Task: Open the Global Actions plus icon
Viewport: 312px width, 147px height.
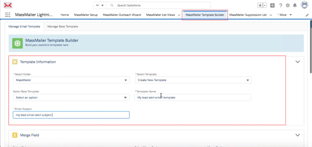Action: 272,5
